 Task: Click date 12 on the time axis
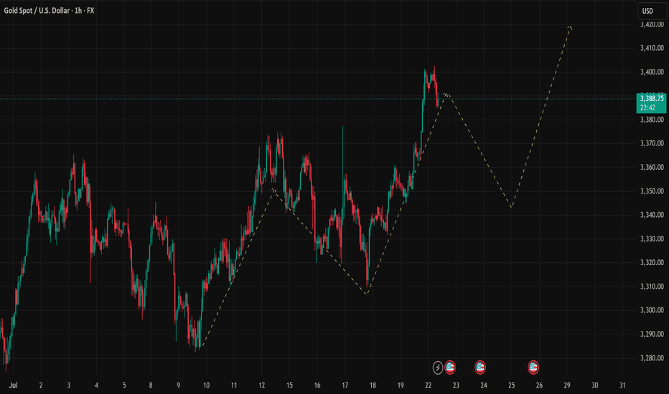[261, 385]
